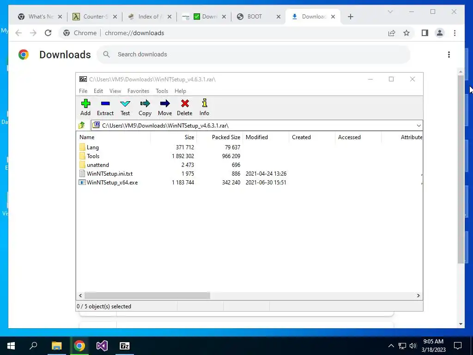The height and width of the screenshot is (355, 473).
Task: Open the Lang folder
Action: pos(92,147)
